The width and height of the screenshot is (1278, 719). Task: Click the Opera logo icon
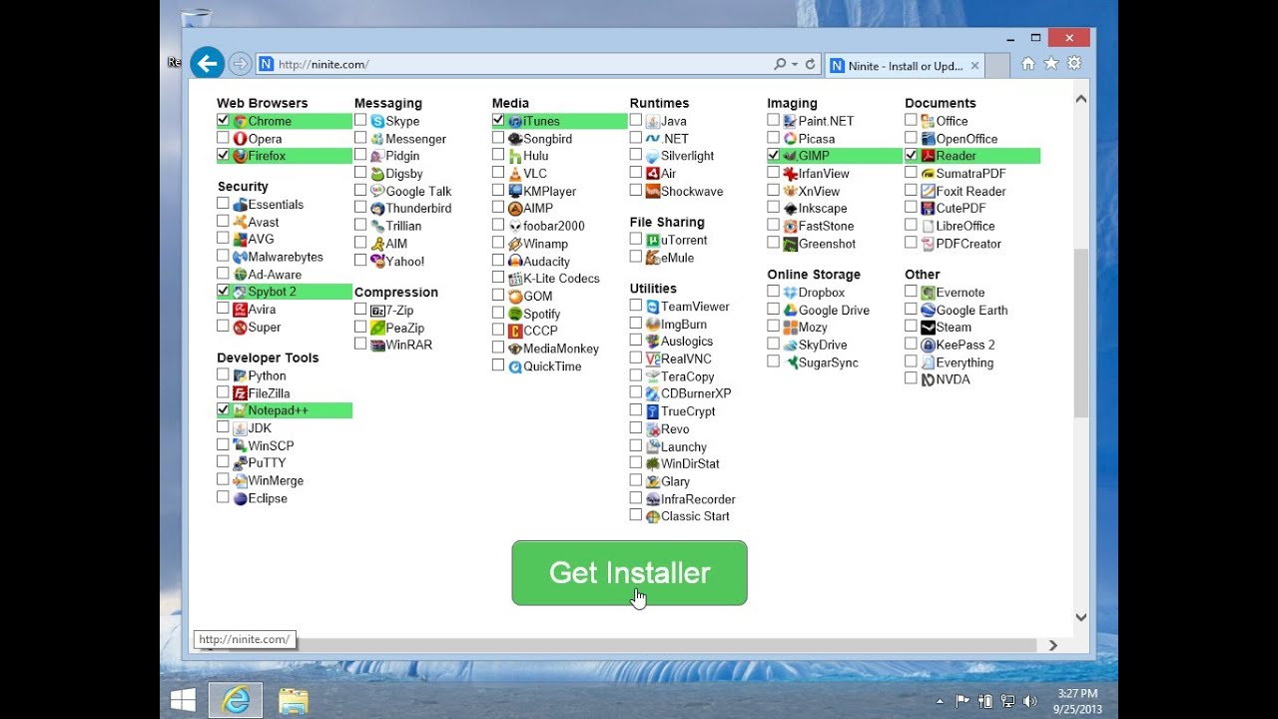click(240, 139)
